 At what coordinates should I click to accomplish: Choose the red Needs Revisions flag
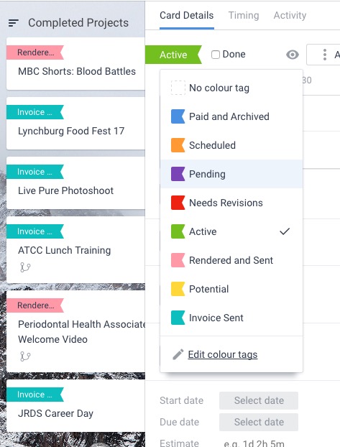tap(178, 203)
